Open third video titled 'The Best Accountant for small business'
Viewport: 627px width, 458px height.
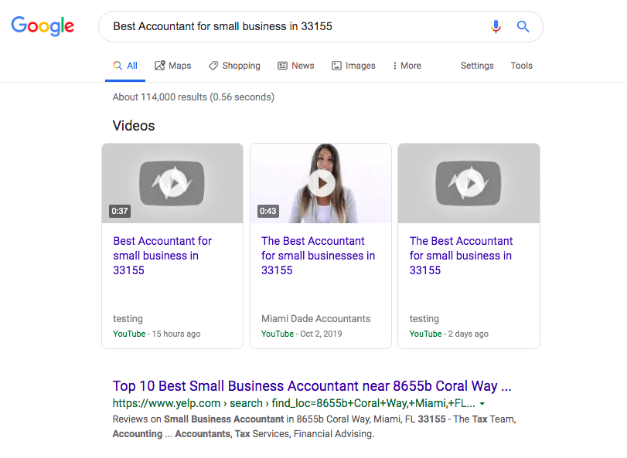click(461, 256)
